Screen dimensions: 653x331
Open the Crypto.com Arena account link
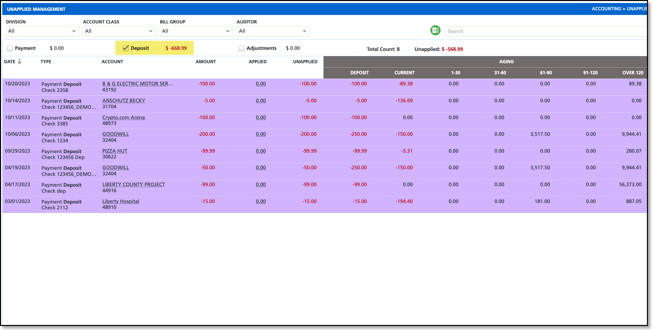123,117
